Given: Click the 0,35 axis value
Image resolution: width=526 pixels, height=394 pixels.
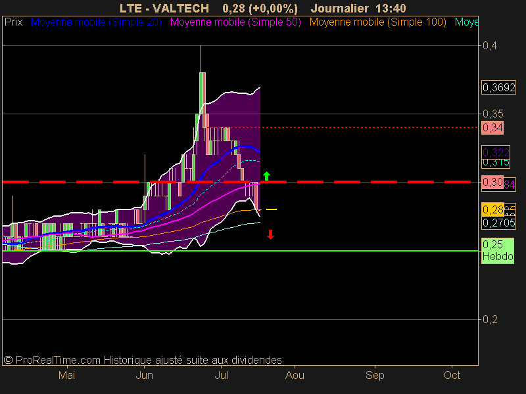Looking at the screenshot, I should tap(492, 114).
